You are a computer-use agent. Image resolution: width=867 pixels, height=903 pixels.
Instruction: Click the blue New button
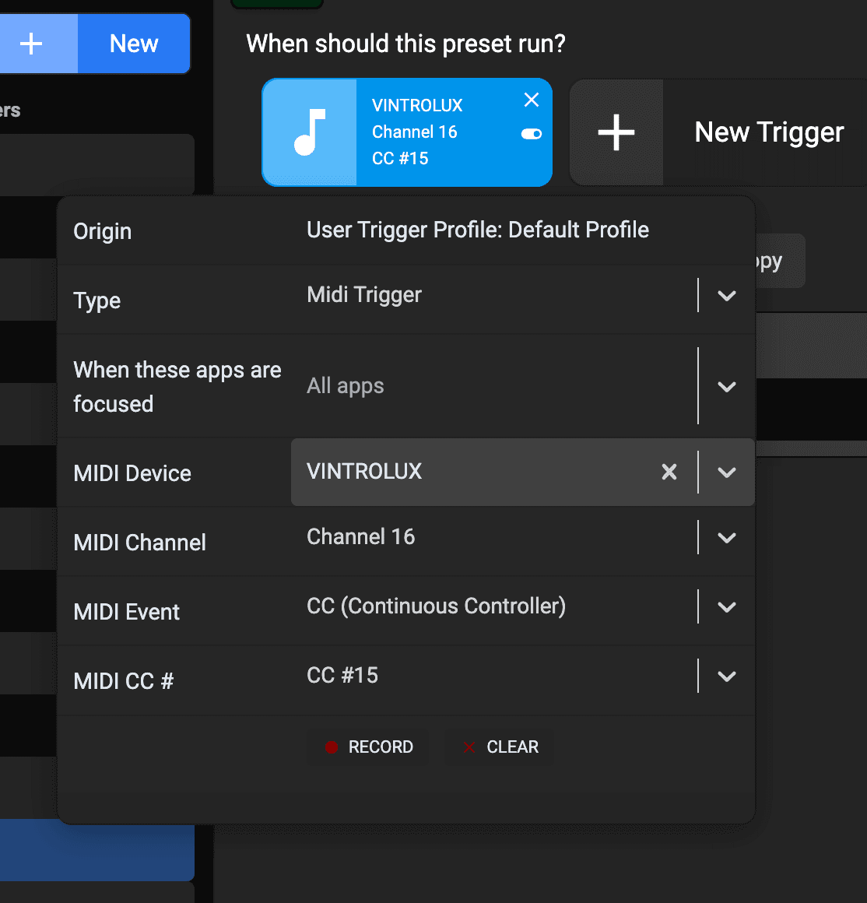point(133,44)
